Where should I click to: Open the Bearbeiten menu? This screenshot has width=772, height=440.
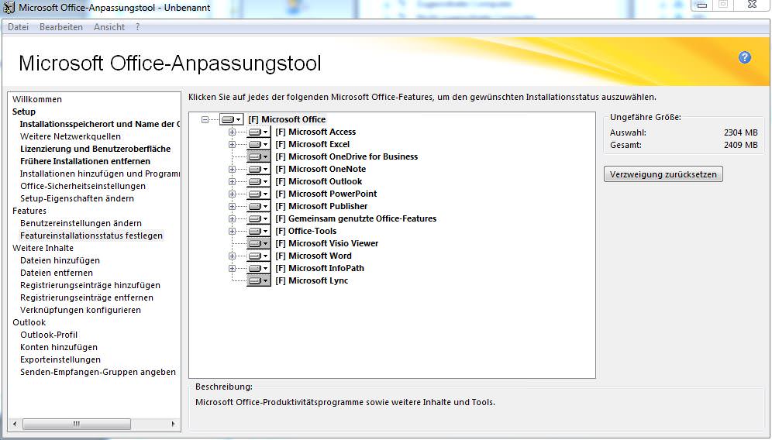point(61,27)
